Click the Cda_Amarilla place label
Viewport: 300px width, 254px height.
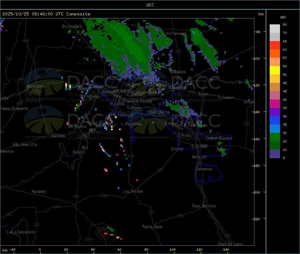pos(25,145)
